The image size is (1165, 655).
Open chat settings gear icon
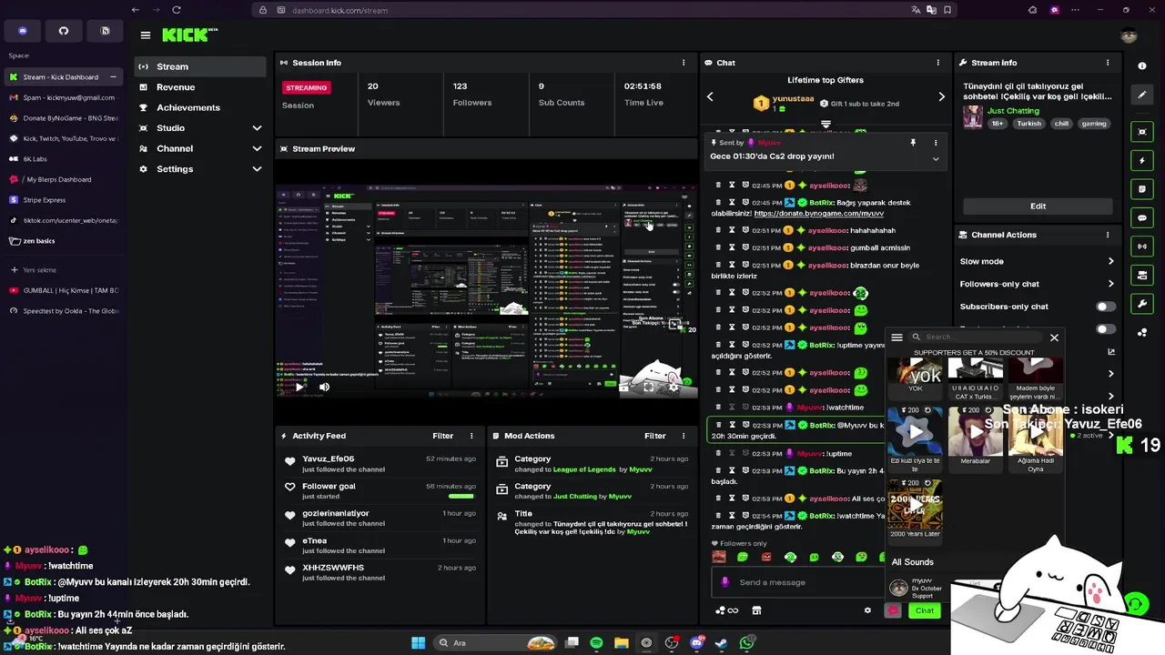point(867,610)
